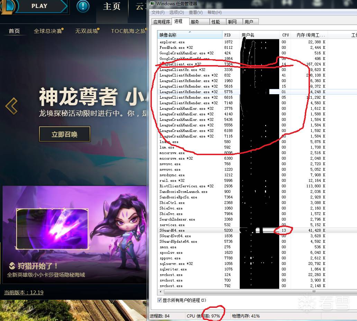Select the smss.exe process

click(x=257, y=247)
